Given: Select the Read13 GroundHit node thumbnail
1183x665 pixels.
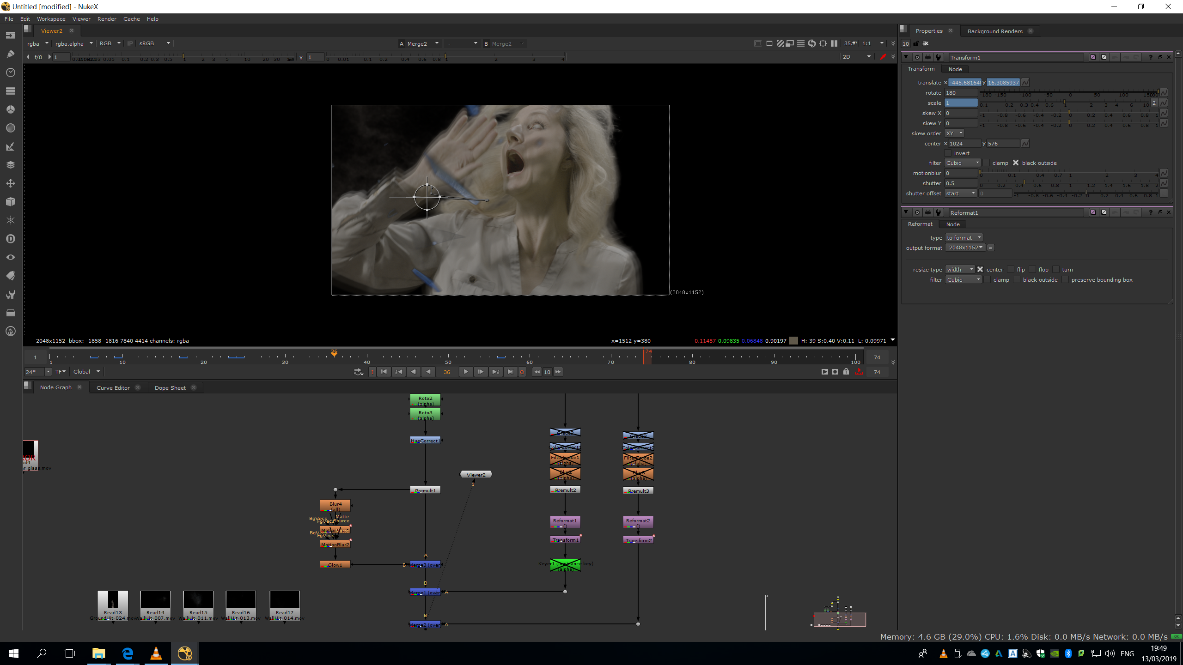Looking at the screenshot, I should (x=113, y=600).
